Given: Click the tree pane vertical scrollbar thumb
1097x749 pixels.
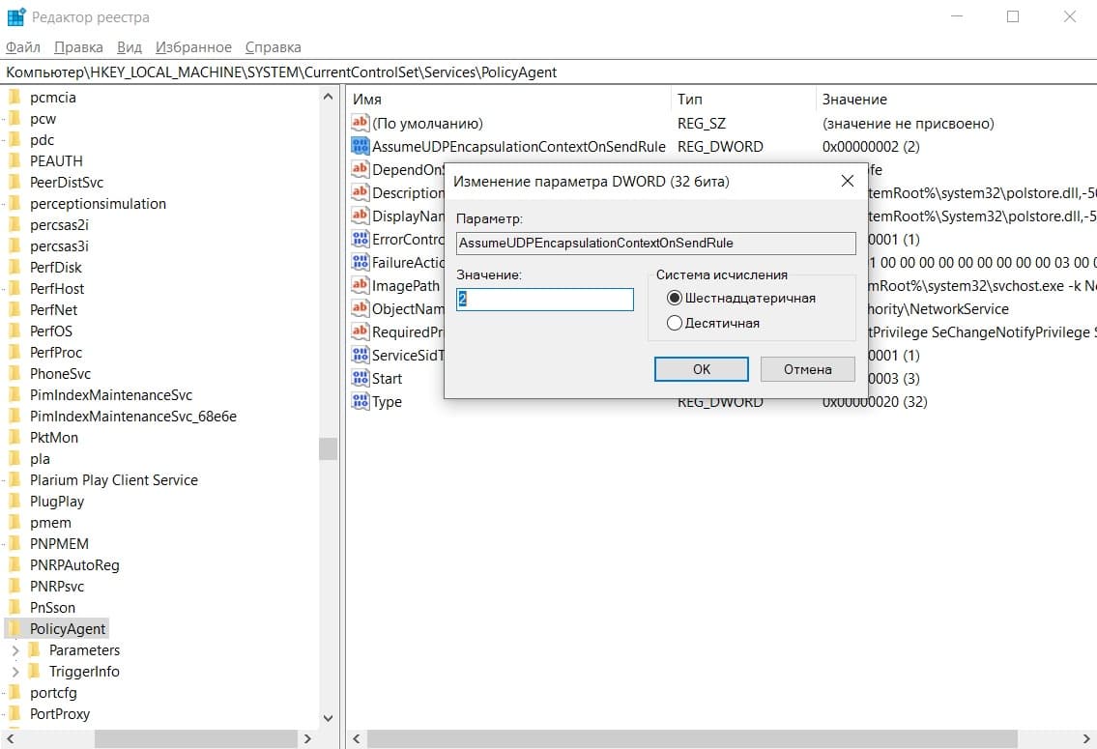Looking at the screenshot, I should pyautogui.click(x=328, y=448).
